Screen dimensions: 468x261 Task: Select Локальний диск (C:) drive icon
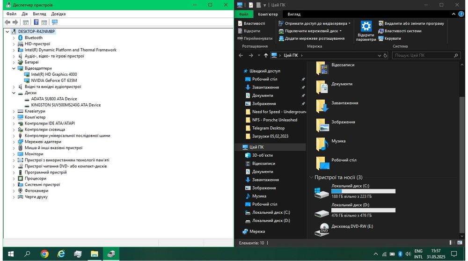[x=322, y=192]
